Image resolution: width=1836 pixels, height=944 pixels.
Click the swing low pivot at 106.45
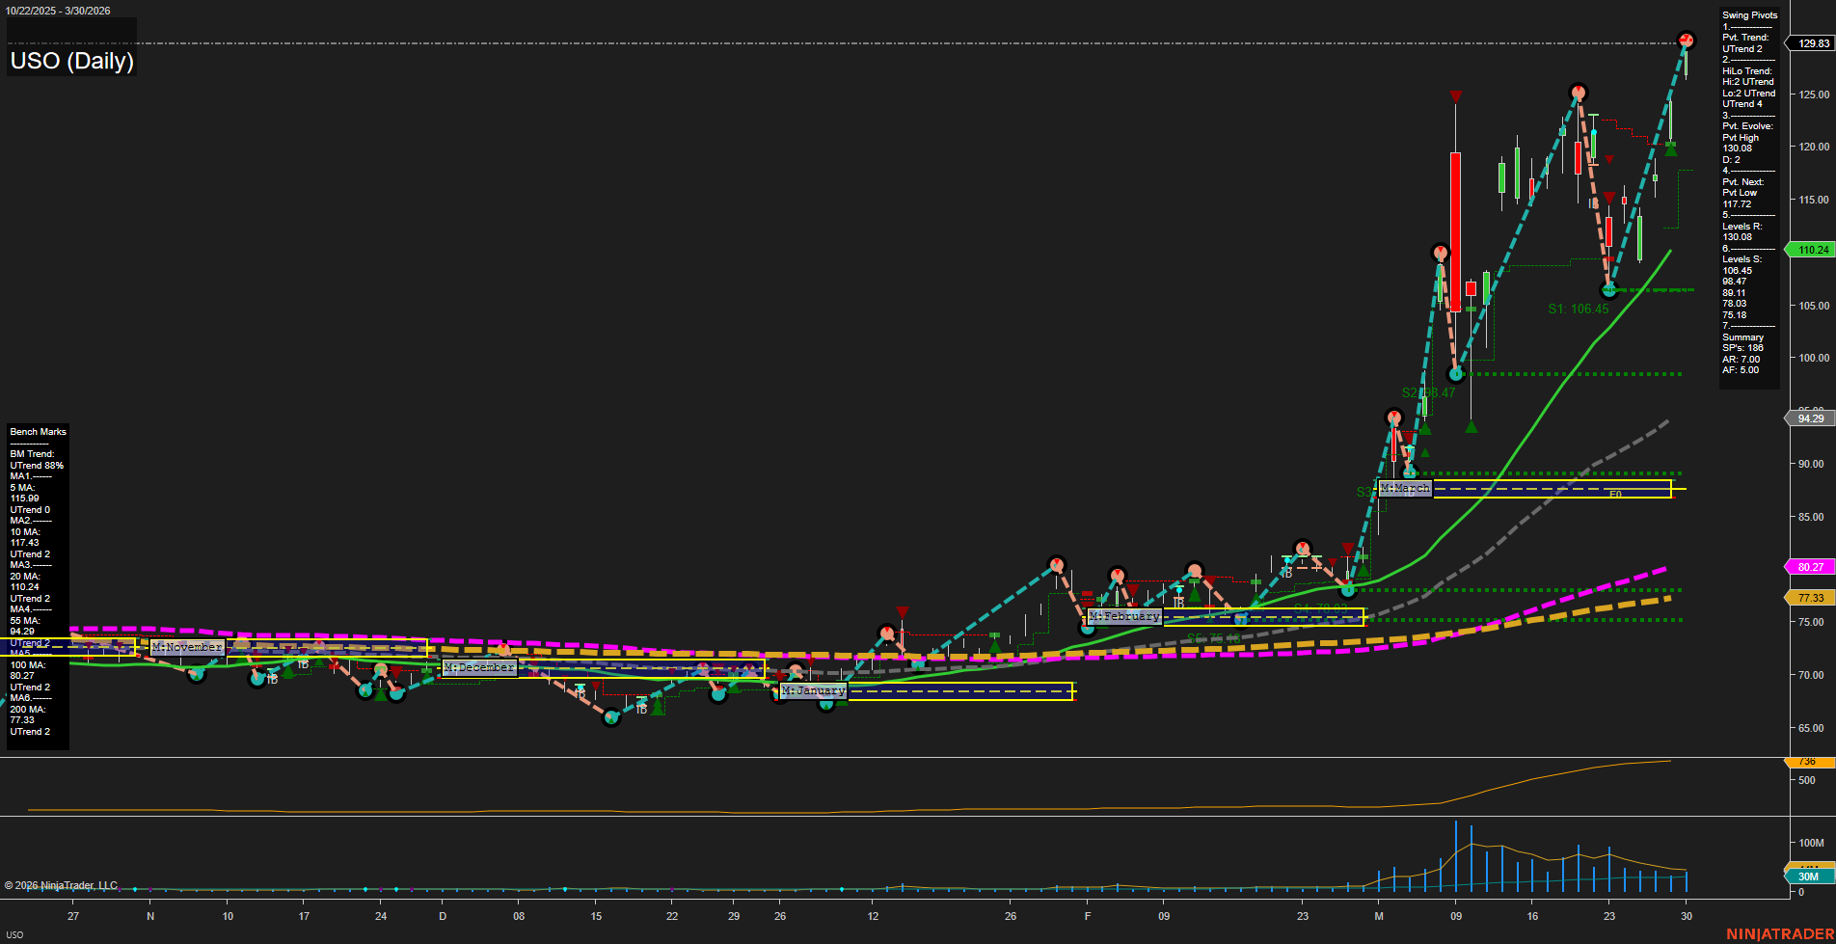1608,289
